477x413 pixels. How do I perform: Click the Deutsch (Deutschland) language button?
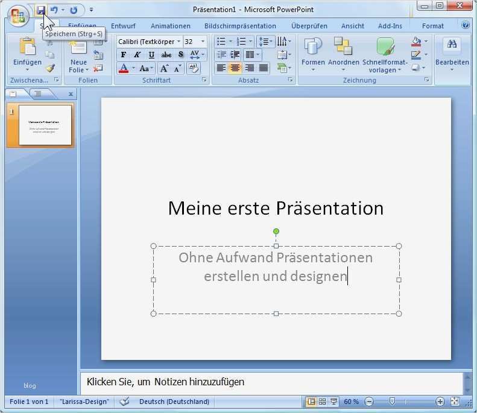tap(174, 402)
